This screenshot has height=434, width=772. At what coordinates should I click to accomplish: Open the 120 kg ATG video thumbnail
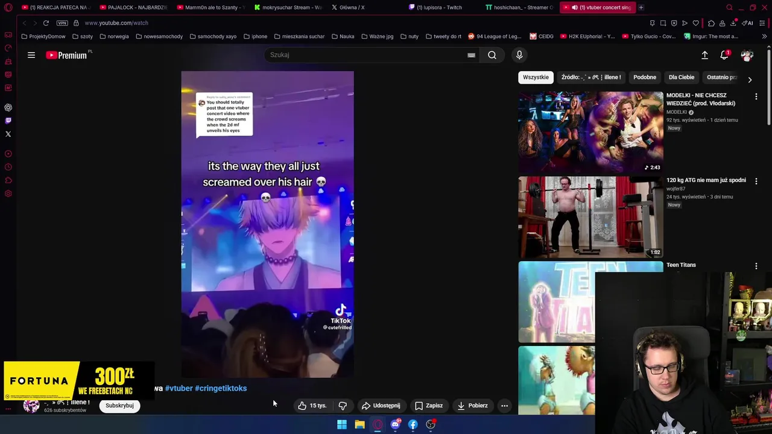click(x=590, y=217)
